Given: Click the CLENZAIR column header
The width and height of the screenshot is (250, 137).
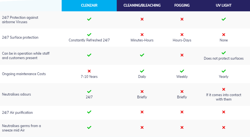Looking at the screenshot, I should [x=89, y=6].
